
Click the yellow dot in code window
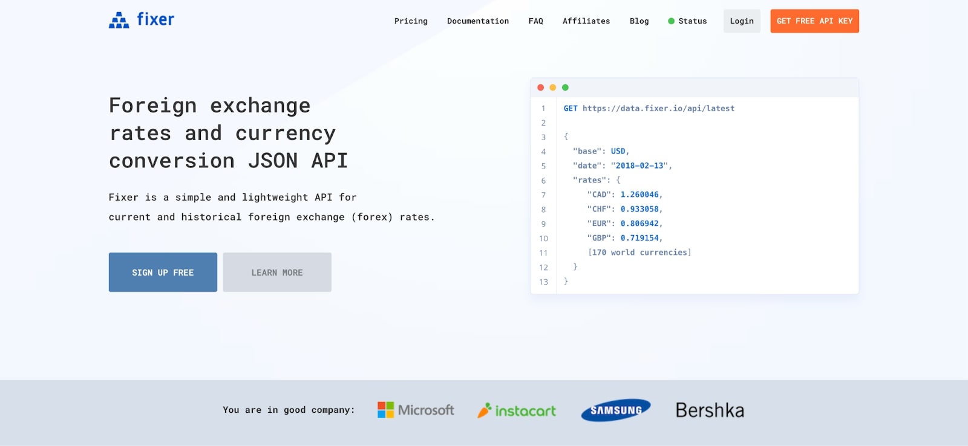[553, 88]
